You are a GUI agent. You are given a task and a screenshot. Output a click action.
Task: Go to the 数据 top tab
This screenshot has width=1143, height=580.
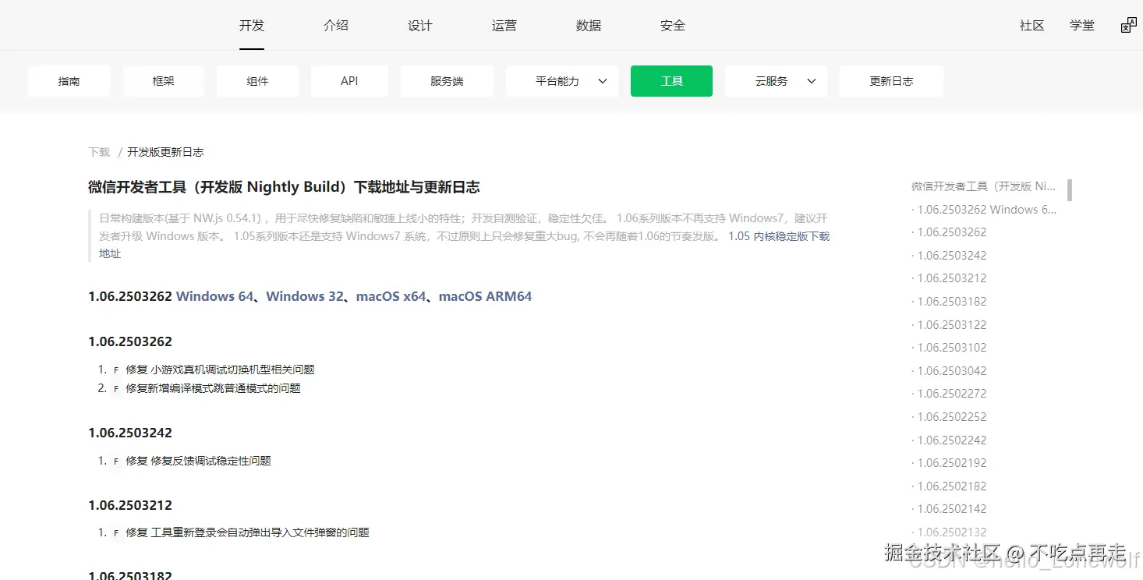pyautogui.click(x=589, y=26)
